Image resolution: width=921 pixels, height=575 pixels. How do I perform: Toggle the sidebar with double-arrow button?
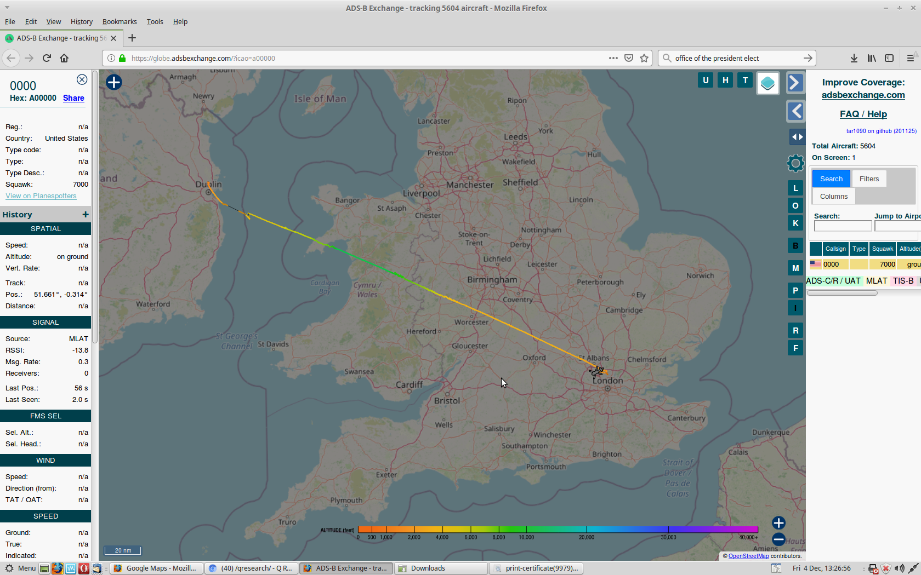(797, 137)
